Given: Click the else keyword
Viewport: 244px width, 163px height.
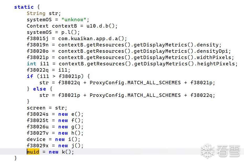Looking at the screenshot, I should tap(39, 89).
